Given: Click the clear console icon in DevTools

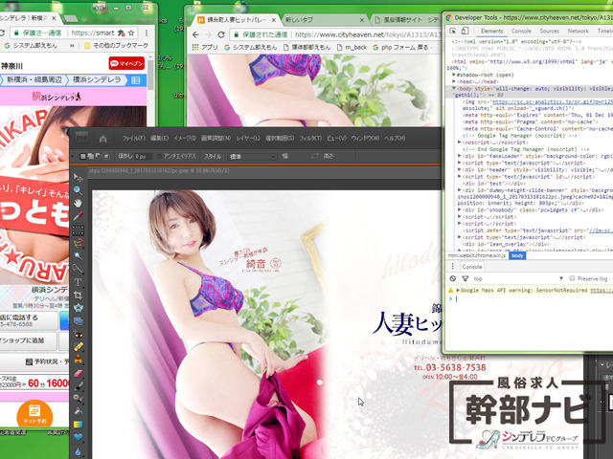Looking at the screenshot, I should (453, 278).
